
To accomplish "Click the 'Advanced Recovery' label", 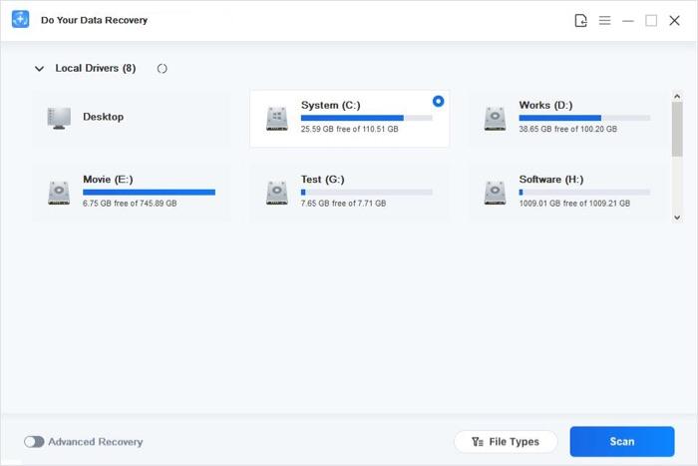I will pyautogui.click(x=96, y=442).
